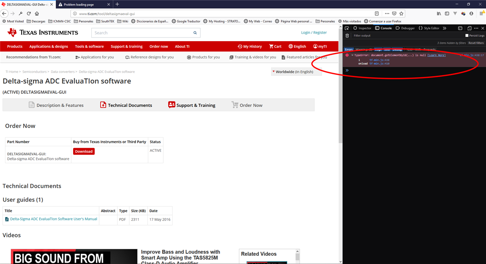
Task: Toggle reader view icon in the address bar
Action: click(377, 13)
